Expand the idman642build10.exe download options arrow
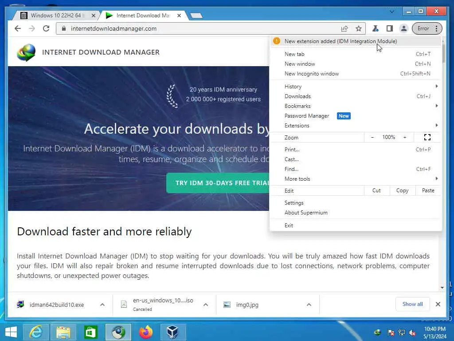Screen dimensions: 454x341 (x=102, y=305)
